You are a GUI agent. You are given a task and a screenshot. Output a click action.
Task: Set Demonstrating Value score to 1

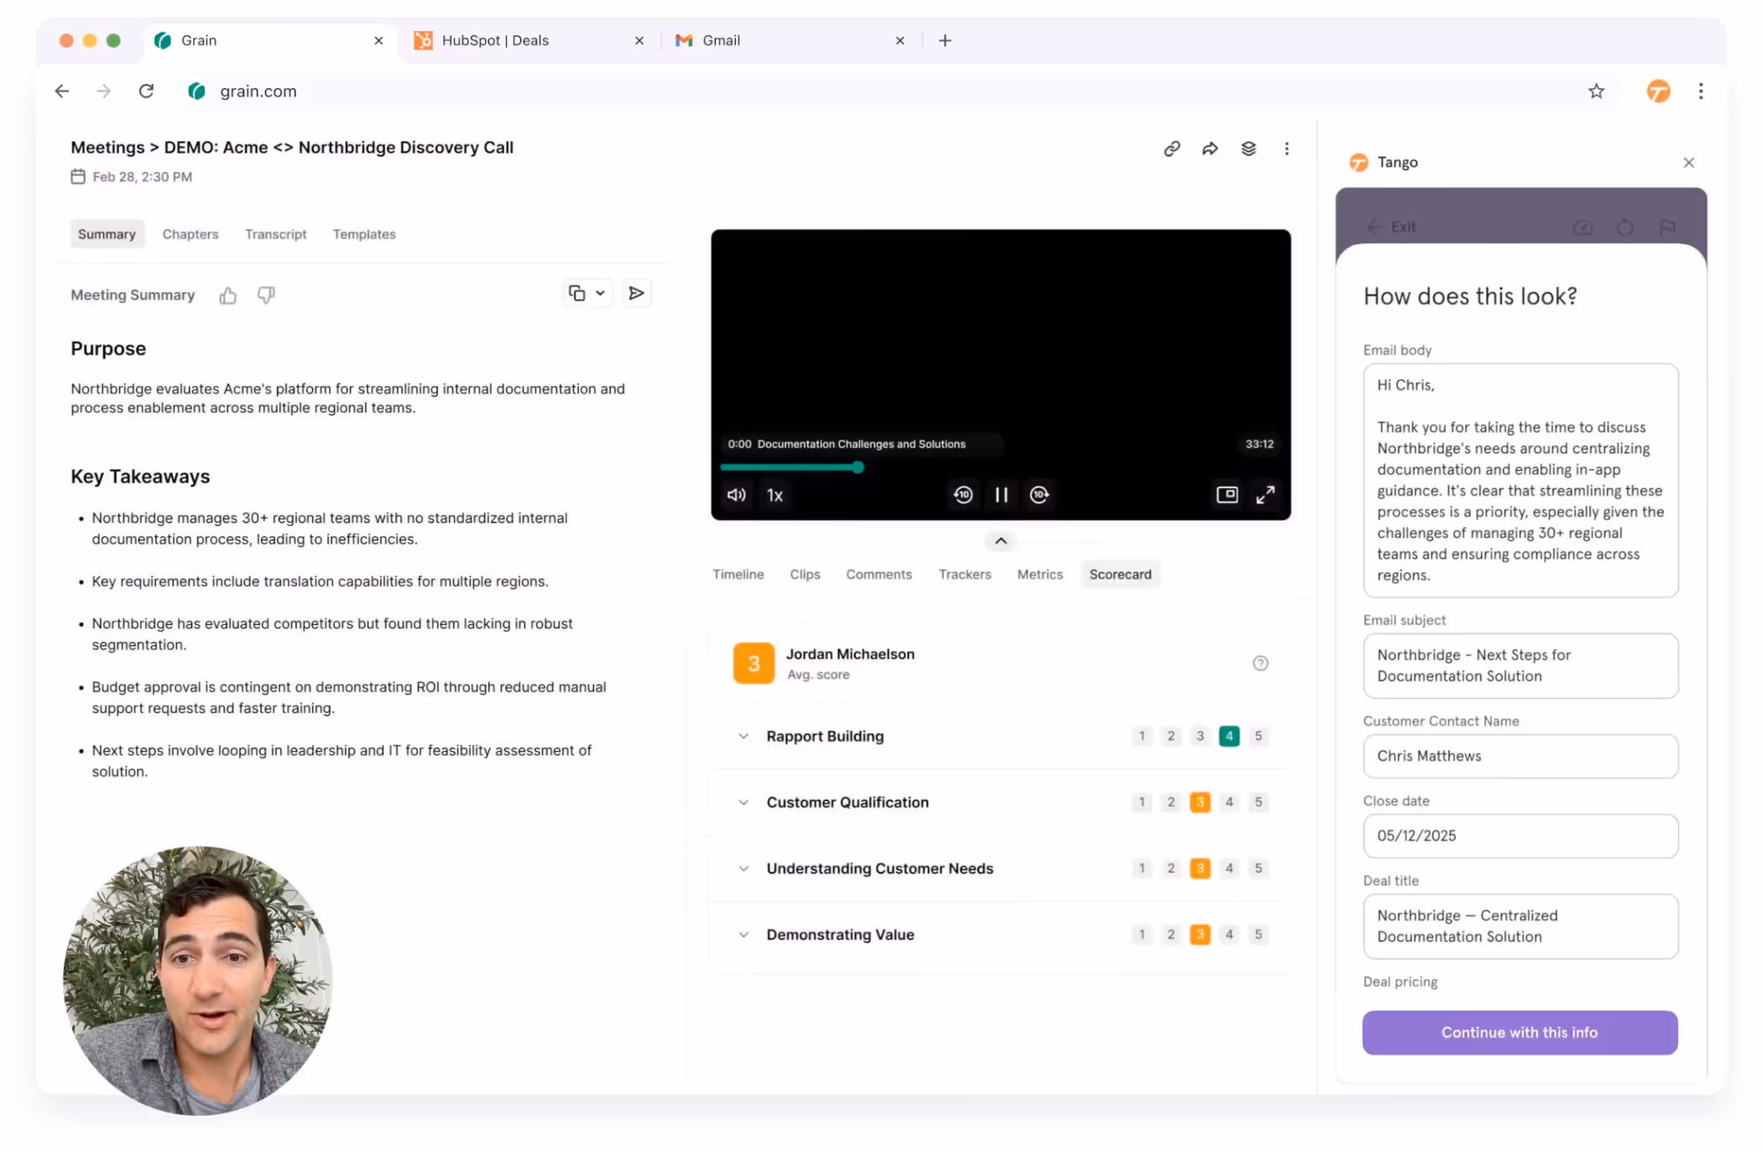tap(1141, 935)
